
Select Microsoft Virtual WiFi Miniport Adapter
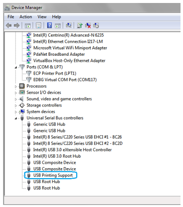click(70, 48)
